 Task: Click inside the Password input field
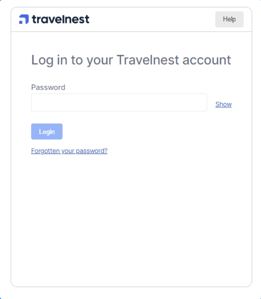[x=119, y=103]
